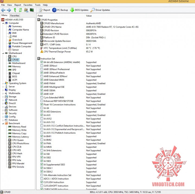Image resolution: width=195 pixels, height=194 pixels.
Task: Toggle Cyrix Extended MMX checkbox
Action: tap(42, 97)
